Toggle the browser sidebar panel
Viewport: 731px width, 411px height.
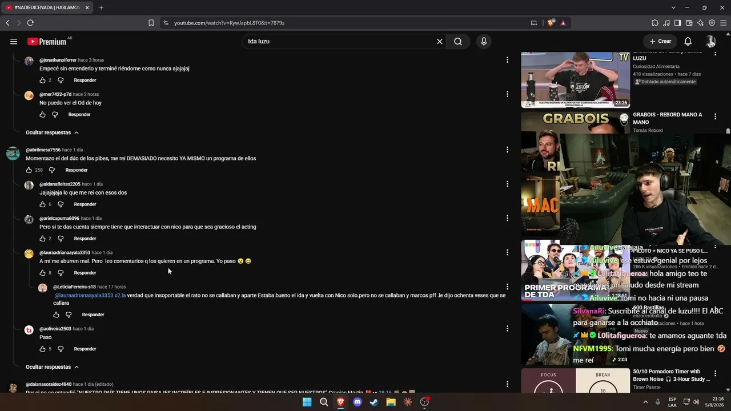[x=677, y=23]
